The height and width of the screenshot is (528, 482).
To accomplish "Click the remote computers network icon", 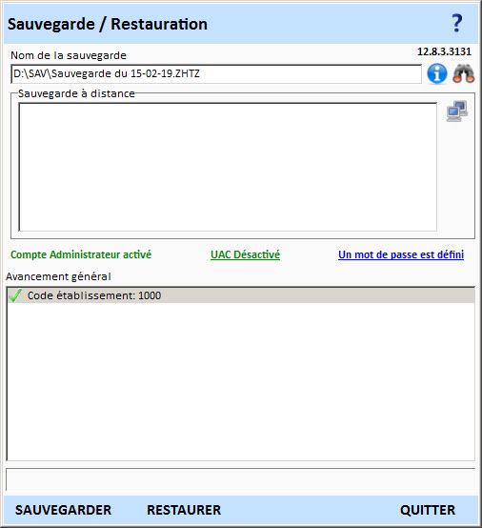I will (456, 112).
